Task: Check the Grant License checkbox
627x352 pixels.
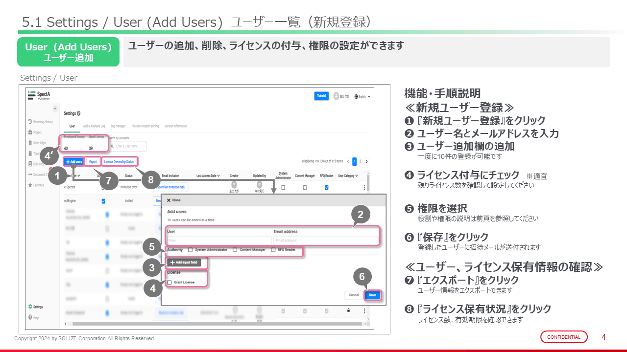Action: pos(169,283)
